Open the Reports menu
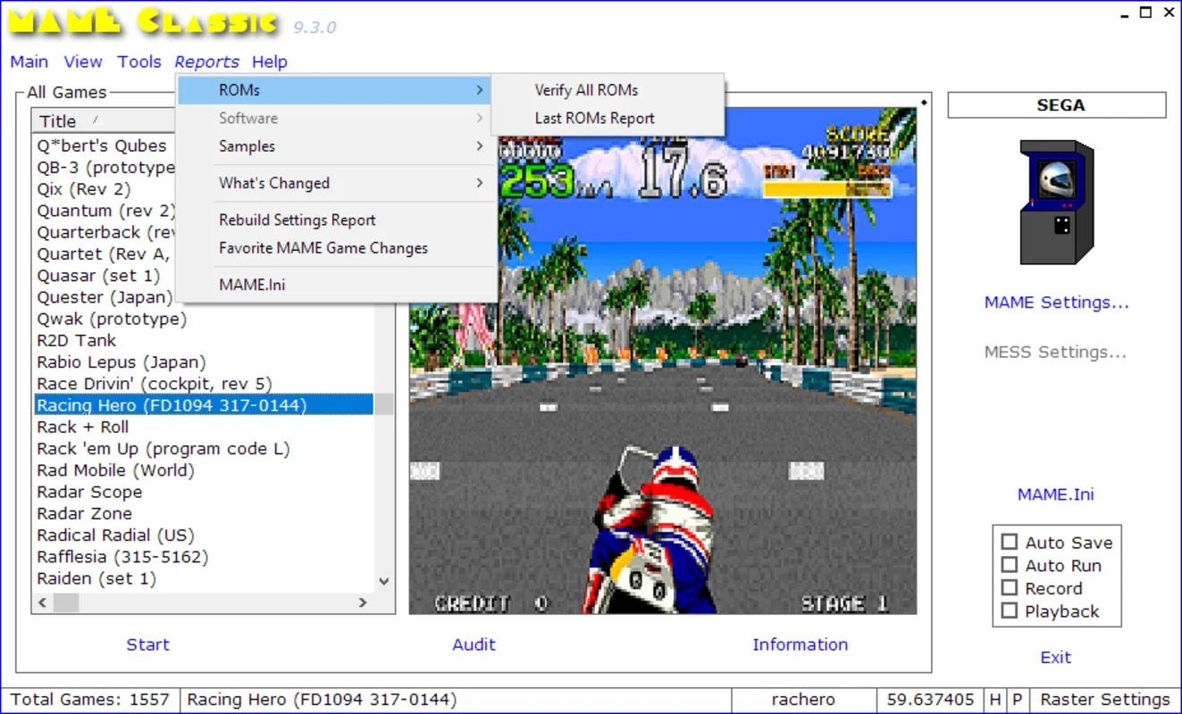This screenshot has width=1182, height=714. coord(206,62)
